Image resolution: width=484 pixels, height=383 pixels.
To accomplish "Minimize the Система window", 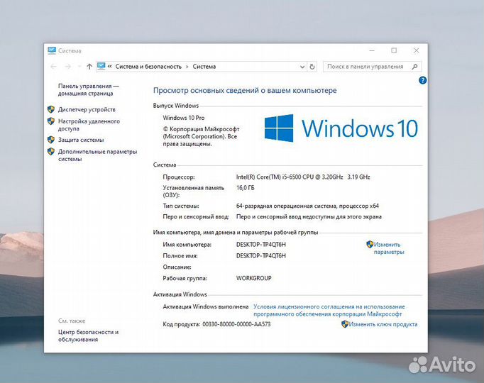I will coord(372,50).
